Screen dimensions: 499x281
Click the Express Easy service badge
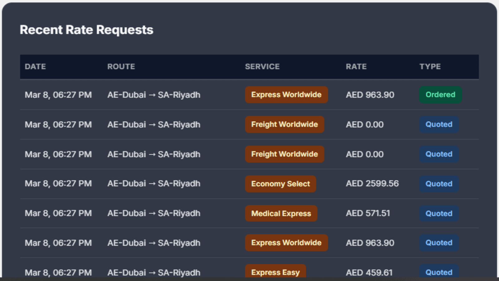click(275, 271)
